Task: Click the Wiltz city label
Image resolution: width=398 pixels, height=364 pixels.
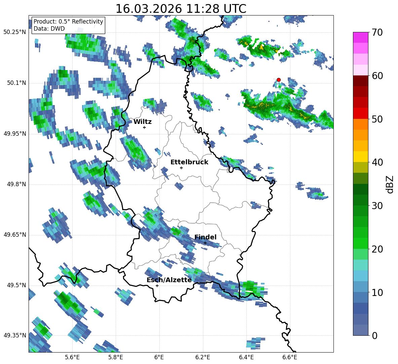Action: point(143,122)
